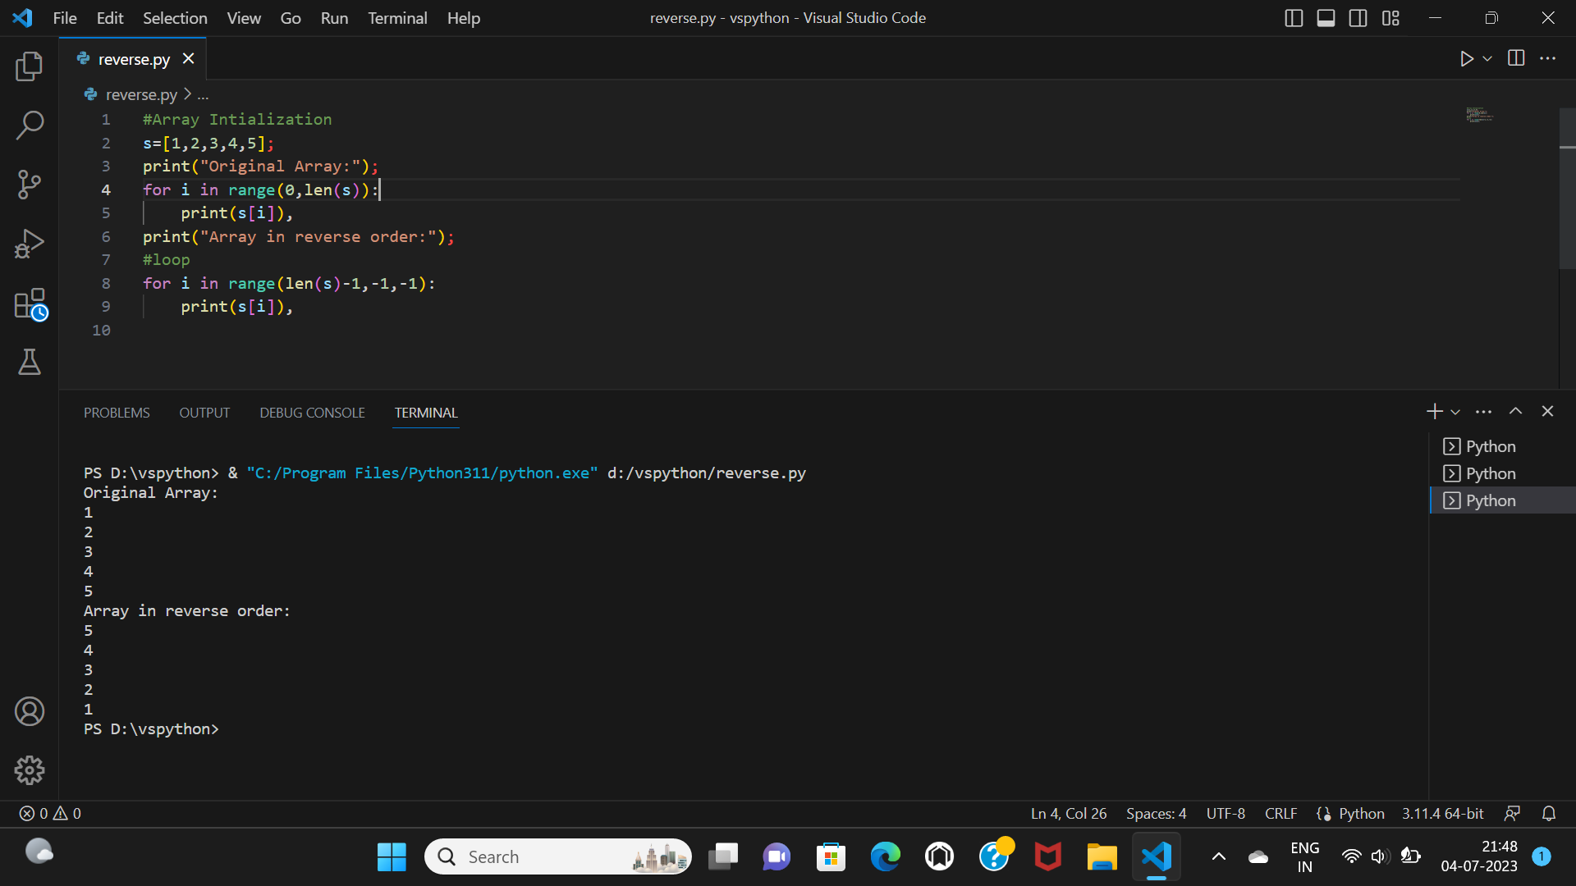
Task: Click the taskbar Search box
Action: coord(558,856)
